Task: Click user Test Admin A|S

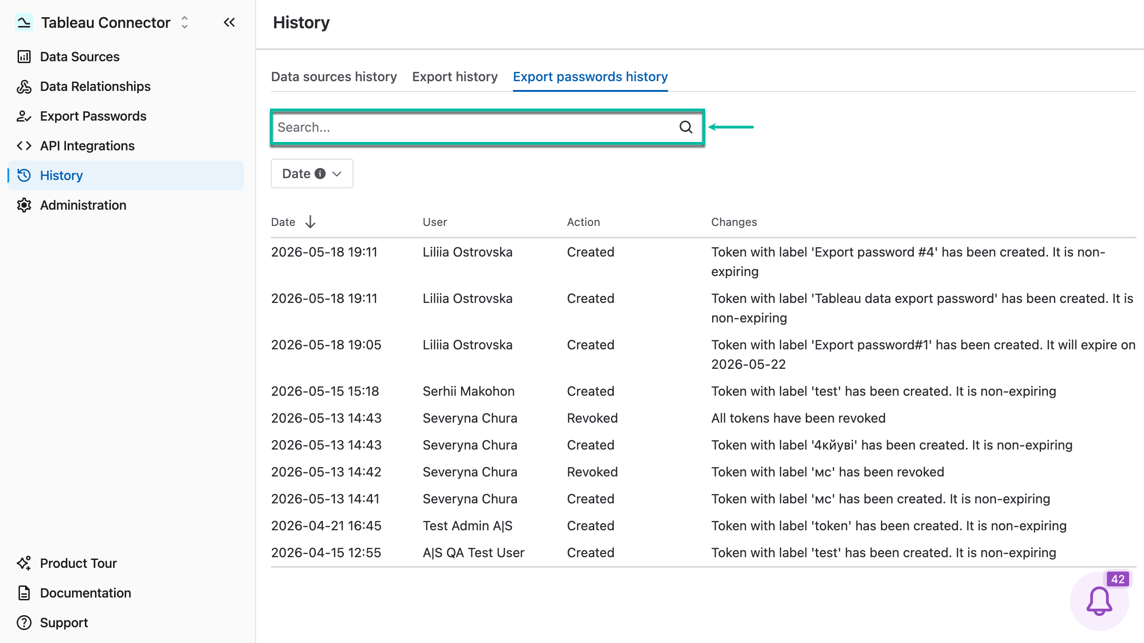Action: click(x=468, y=526)
